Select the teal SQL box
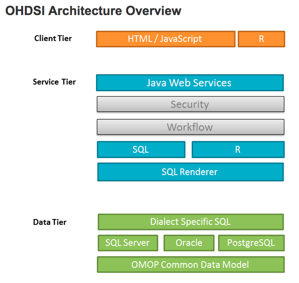 (x=141, y=149)
